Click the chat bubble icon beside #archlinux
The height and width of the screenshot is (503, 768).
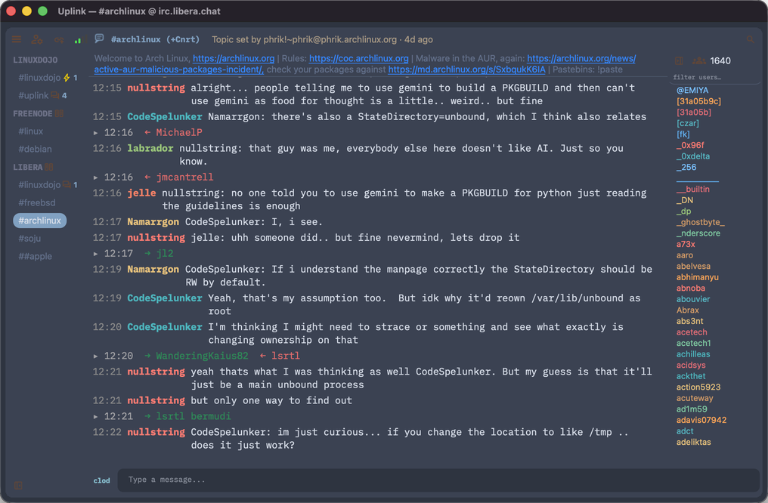click(x=100, y=39)
